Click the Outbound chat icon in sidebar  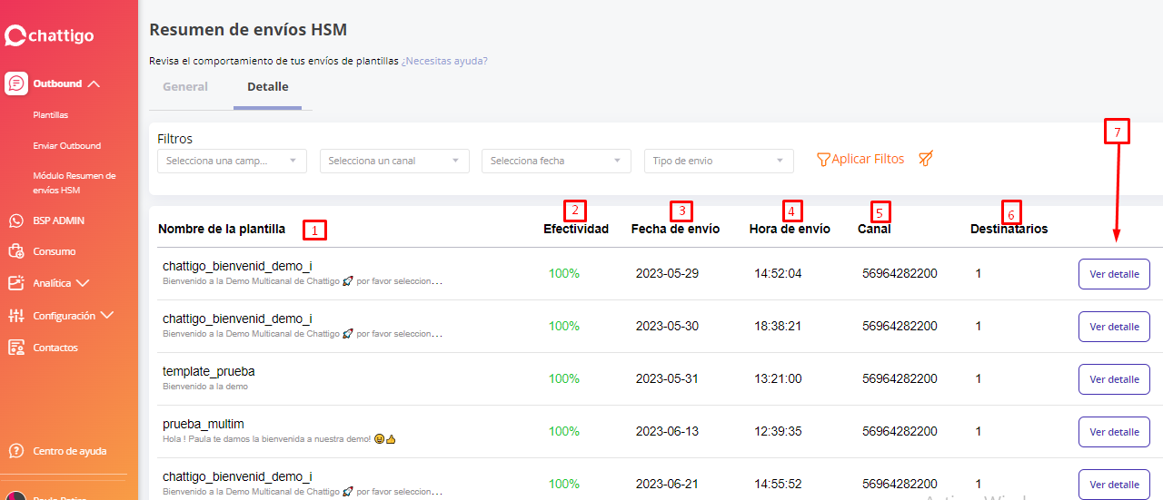click(15, 83)
